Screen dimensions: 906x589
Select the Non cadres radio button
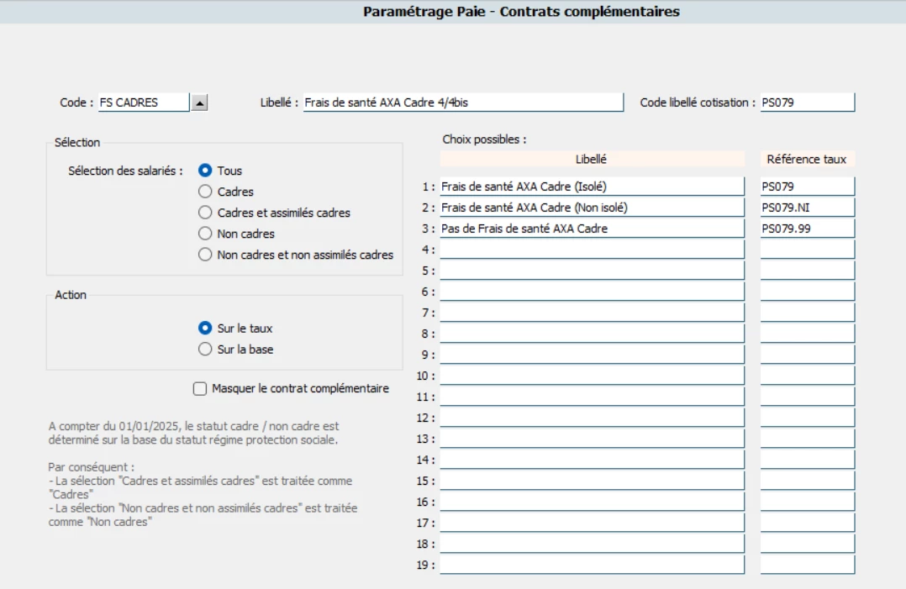coord(205,234)
